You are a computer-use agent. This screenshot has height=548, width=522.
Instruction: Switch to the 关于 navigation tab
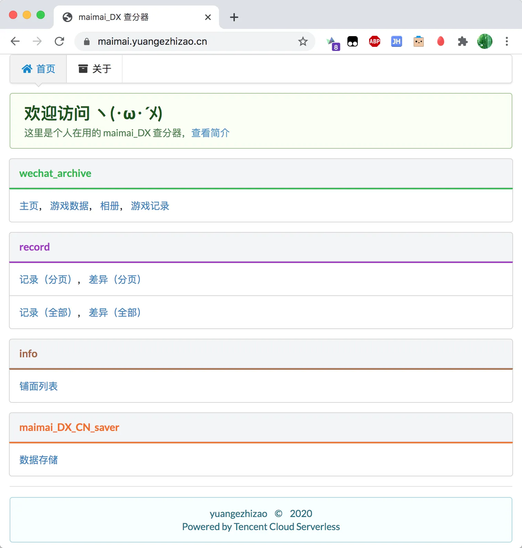95,69
